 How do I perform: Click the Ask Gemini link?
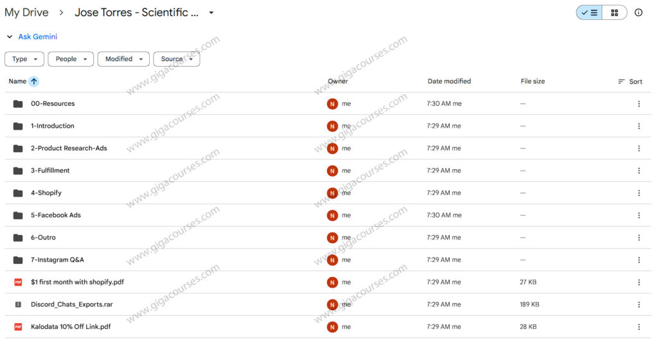(x=37, y=37)
